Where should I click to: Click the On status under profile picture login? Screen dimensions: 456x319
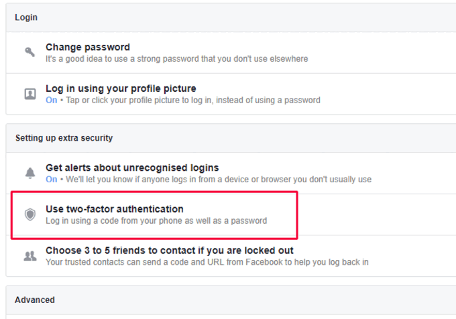tap(52, 101)
